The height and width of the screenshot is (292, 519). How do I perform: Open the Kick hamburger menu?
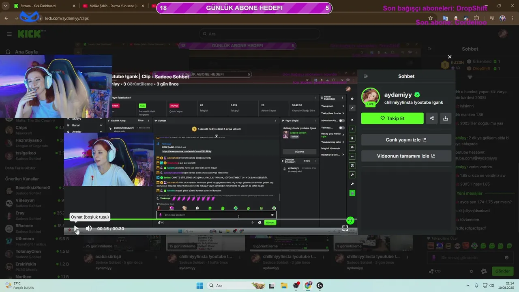9,34
